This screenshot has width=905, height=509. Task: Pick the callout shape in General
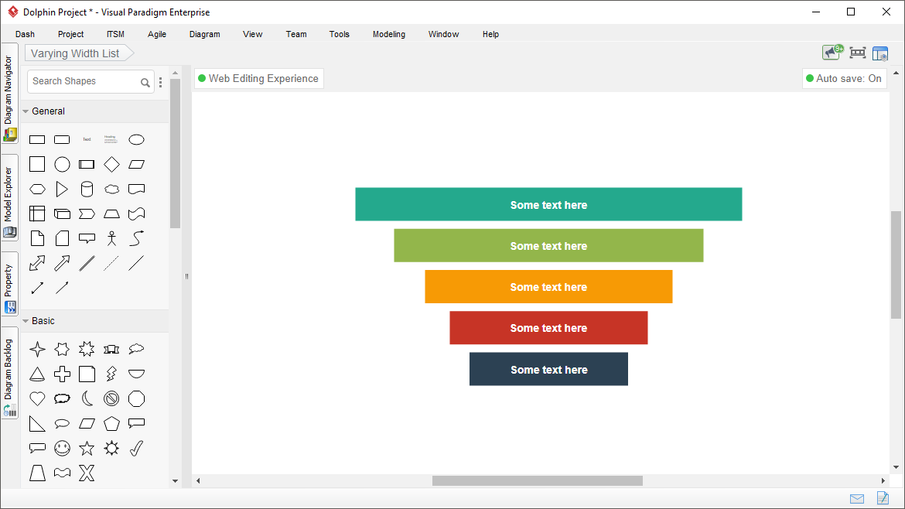(87, 238)
